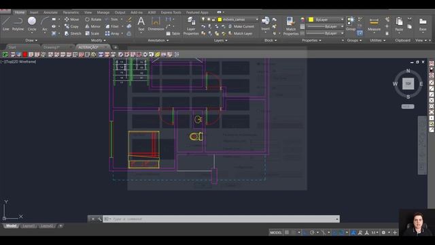
Task: Toggle grid display in status bar
Action: (287, 233)
